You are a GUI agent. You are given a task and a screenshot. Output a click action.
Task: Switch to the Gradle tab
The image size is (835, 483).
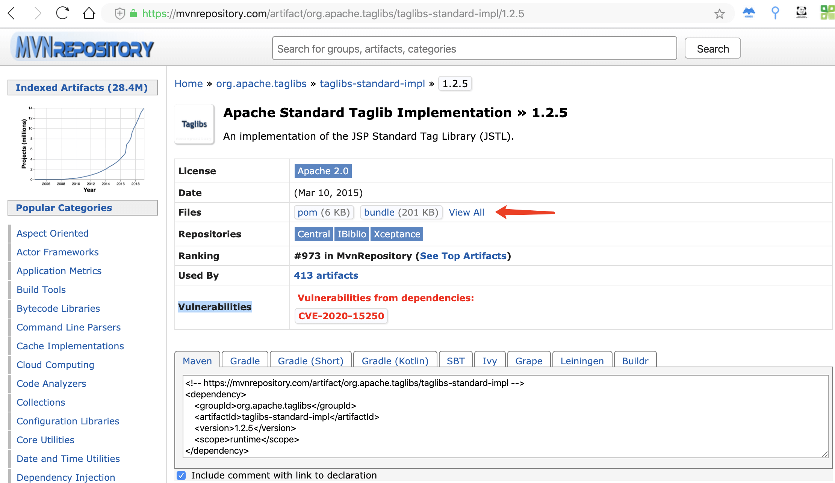click(245, 361)
